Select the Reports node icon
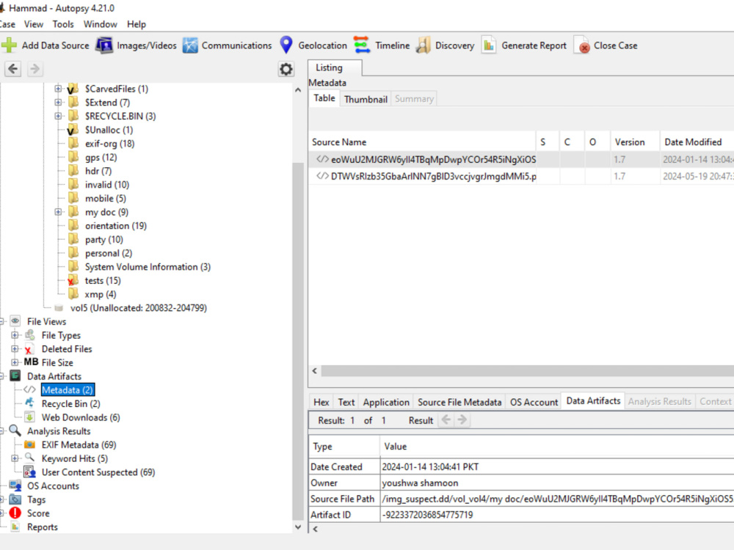Viewport: 734px width, 550px height. point(15,527)
